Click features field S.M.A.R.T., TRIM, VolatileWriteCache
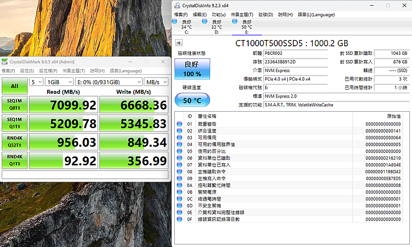412x247 pixels. point(336,105)
